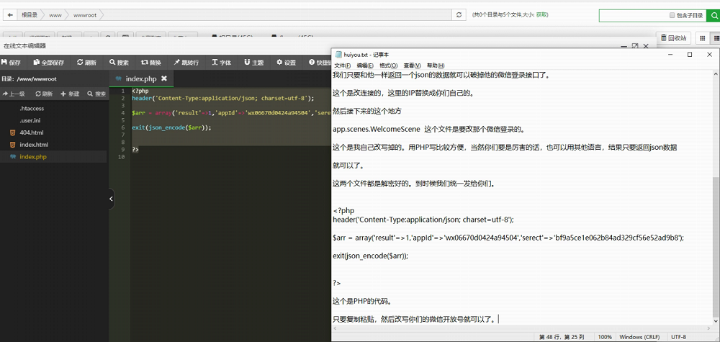Viewport: 720px width, 342px height.
Task: Open editor 设置 (Settings) gear
Action: click(x=285, y=63)
